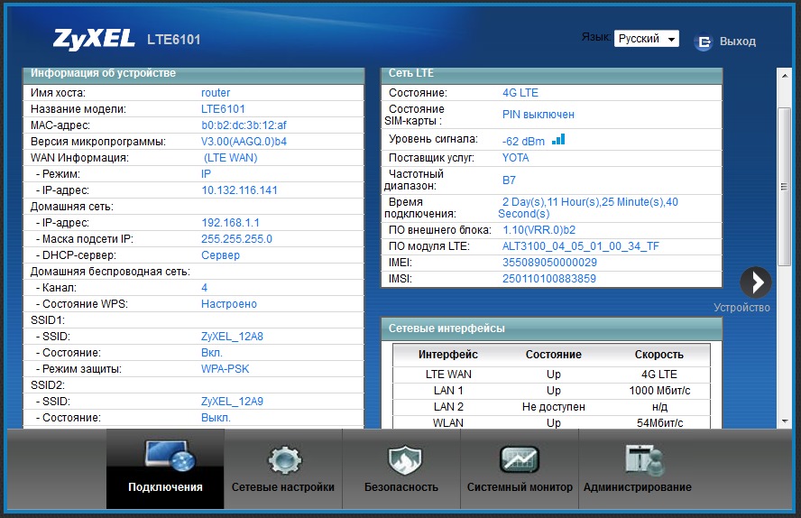Click LTE state value 4G LTE

point(520,92)
